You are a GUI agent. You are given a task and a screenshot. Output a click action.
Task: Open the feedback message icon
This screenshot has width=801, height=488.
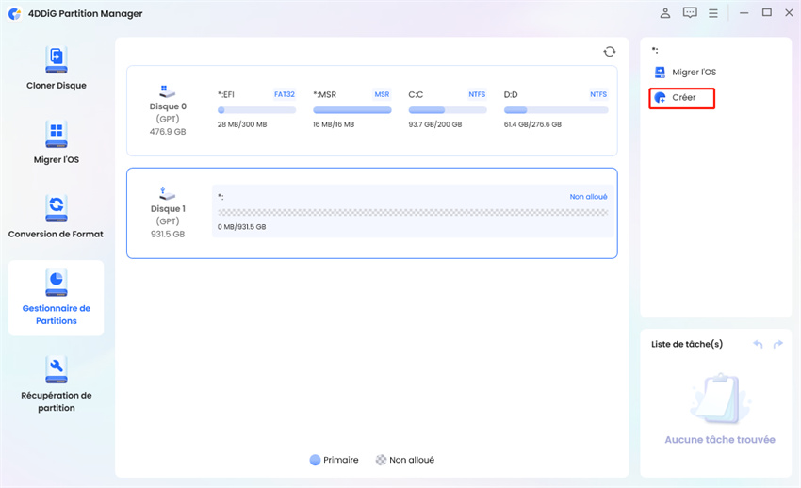(x=690, y=13)
